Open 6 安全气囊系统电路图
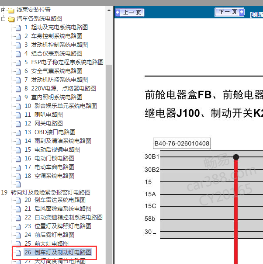This screenshot has height=264, width=263. pos(53,71)
